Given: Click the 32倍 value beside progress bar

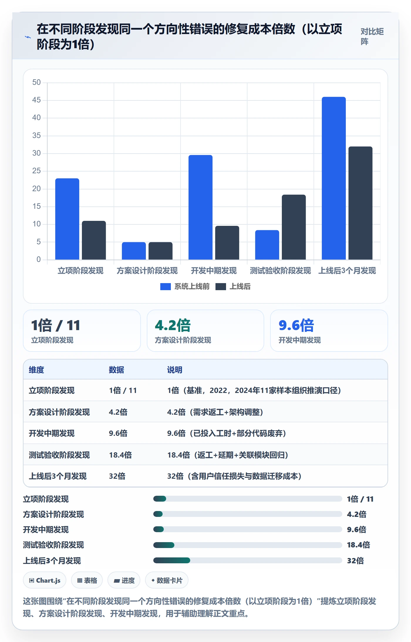Looking at the screenshot, I should [356, 561].
